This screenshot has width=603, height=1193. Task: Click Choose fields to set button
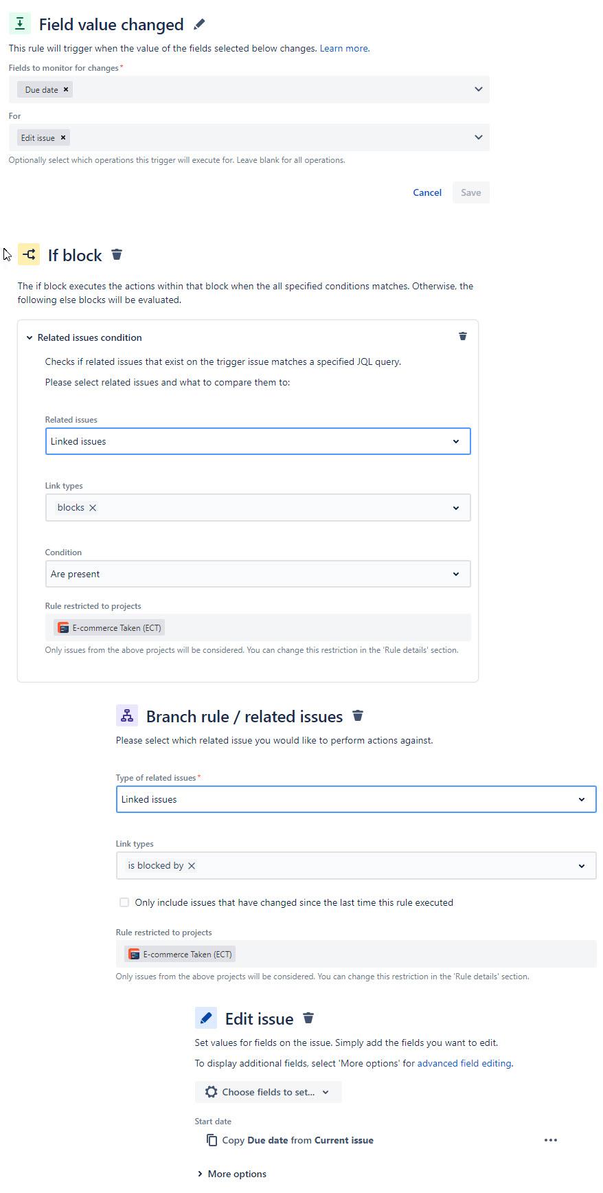[x=268, y=1092]
